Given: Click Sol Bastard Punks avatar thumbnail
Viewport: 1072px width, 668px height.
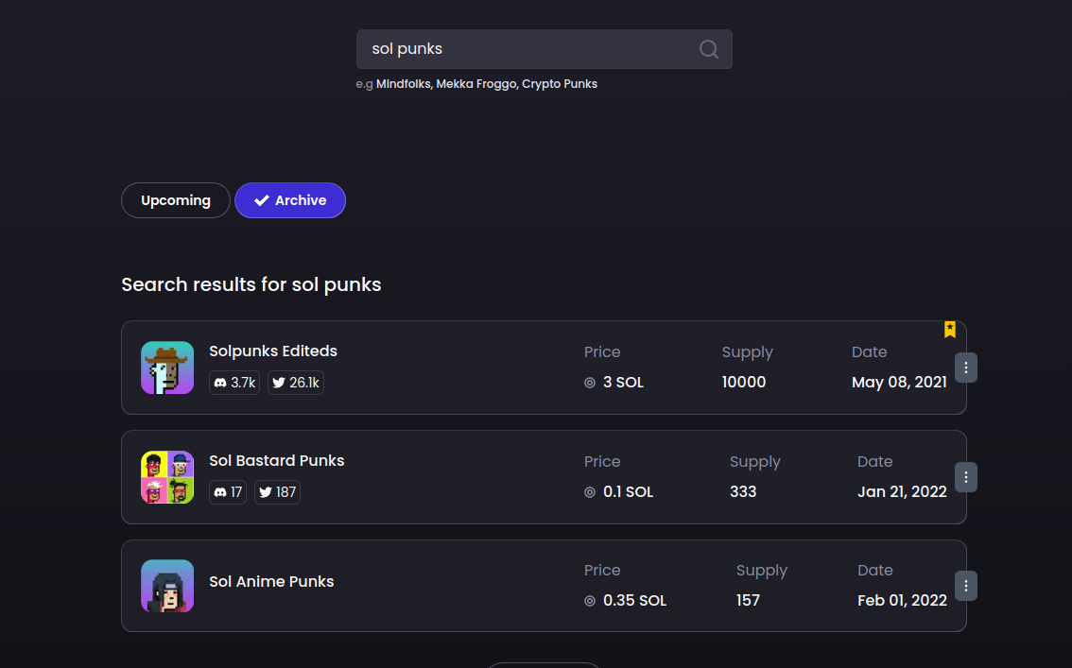Looking at the screenshot, I should coord(167,477).
